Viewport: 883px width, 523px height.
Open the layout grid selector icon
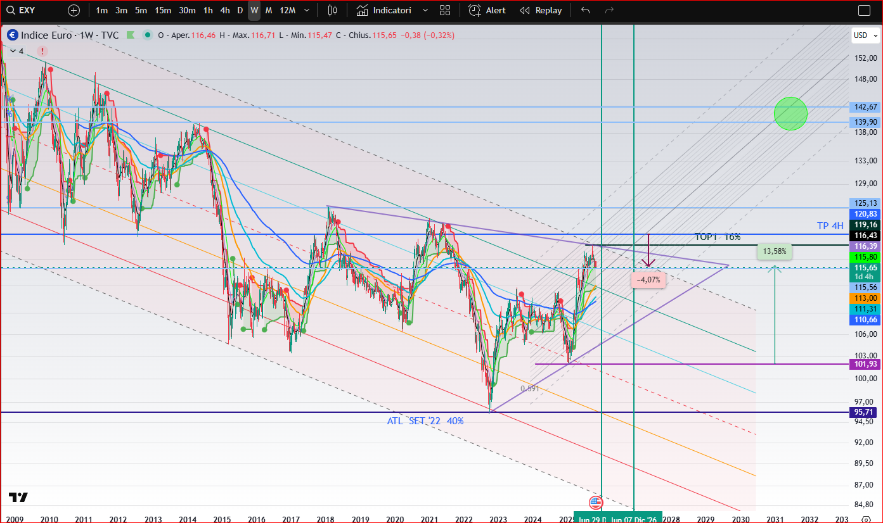tap(445, 10)
